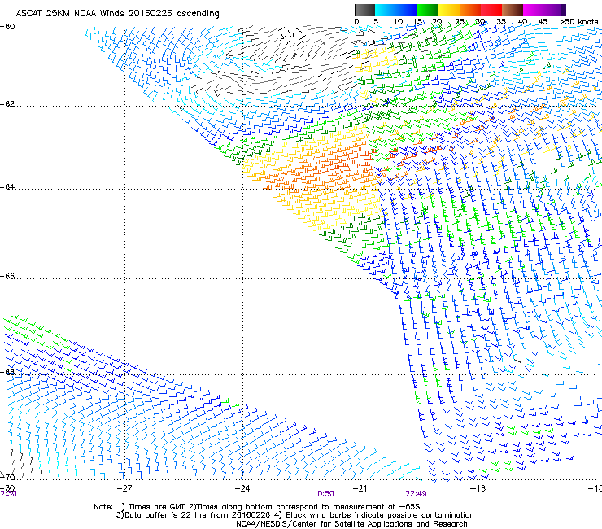Click the title text 'ASCAT 25KM NOAA Winds 20160226 ascending'
Viewport: 602px width, 529px height.
coord(117,14)
